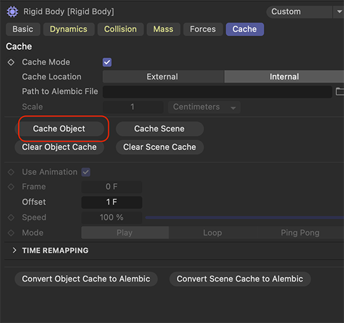Screen dimensions: 344x323
Task: Open the Centimeters unit dropdown
Action: tap(204, 107)
